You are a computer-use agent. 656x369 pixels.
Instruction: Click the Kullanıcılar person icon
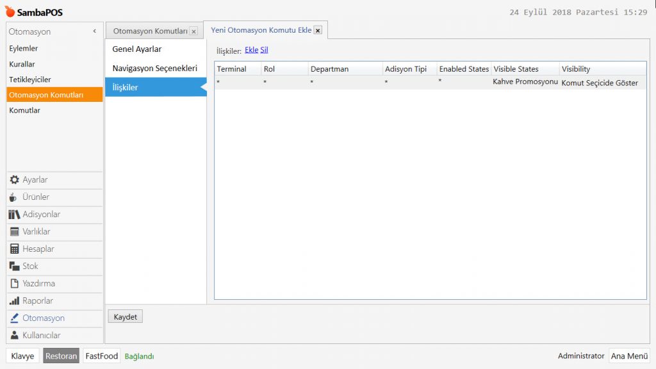[x=15, y=336]
